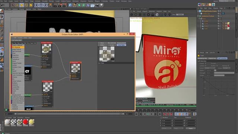Click Render to Picture Viewer icon

pyautogui.click(x=60, y=5)
